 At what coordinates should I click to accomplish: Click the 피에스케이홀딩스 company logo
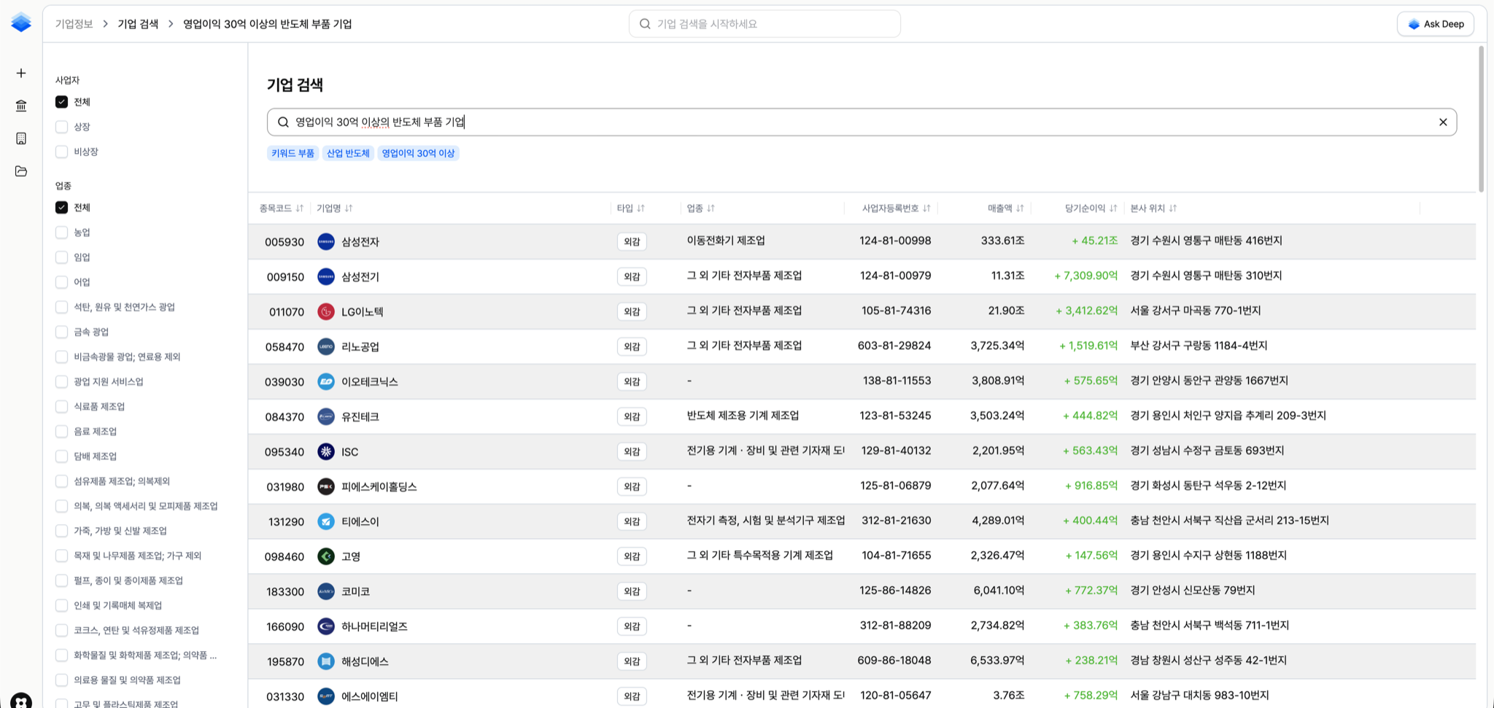(x=326, y=486)
